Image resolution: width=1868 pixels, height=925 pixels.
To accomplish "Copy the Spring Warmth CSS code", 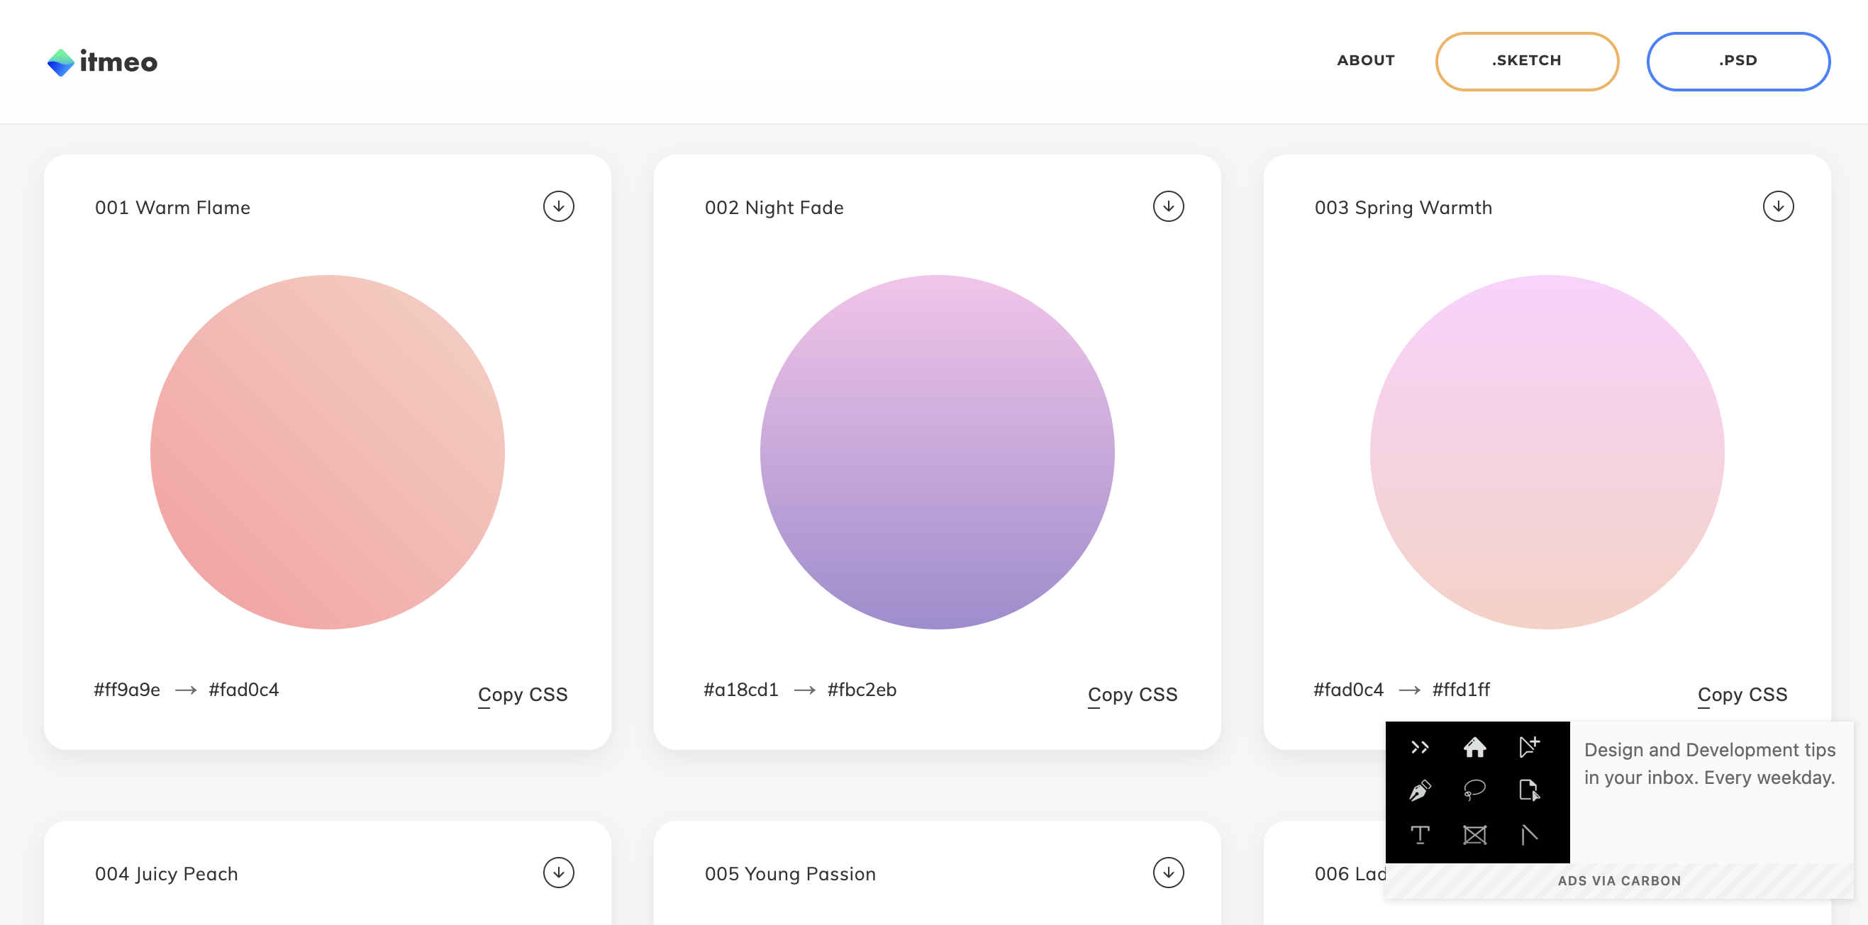I will tap(1742, 694).
